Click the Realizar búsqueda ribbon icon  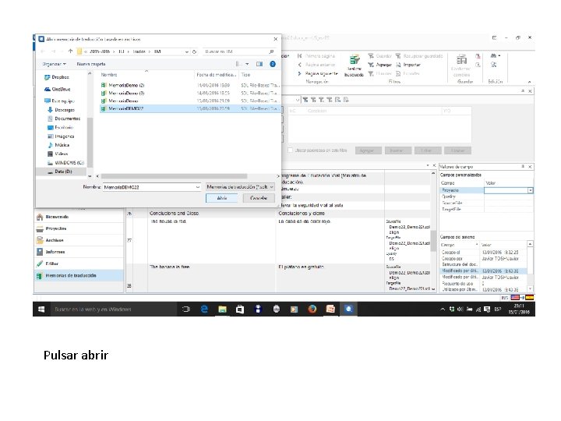point(355,65)
